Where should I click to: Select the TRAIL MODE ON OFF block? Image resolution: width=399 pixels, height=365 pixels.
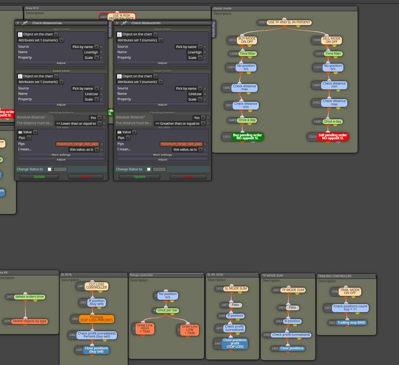350,292
